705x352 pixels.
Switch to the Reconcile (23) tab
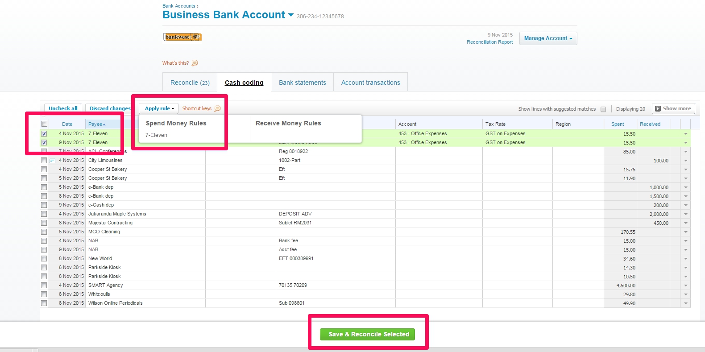[190, 83]
